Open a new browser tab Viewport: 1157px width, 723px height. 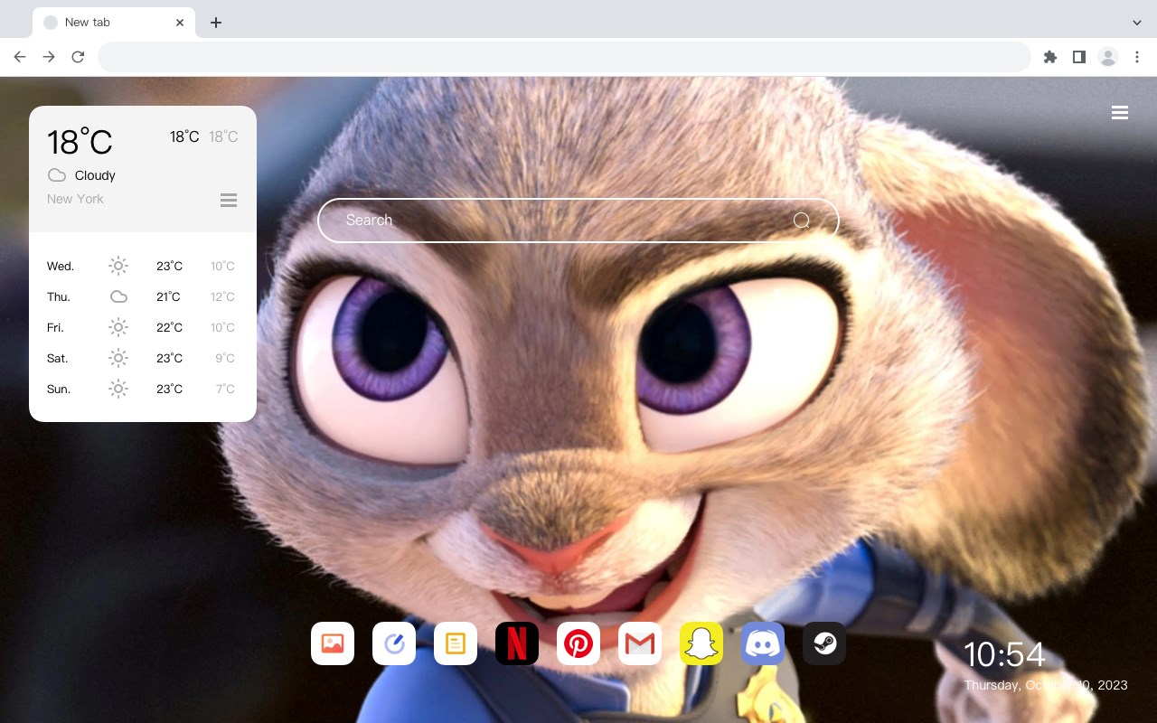[215, 23]
